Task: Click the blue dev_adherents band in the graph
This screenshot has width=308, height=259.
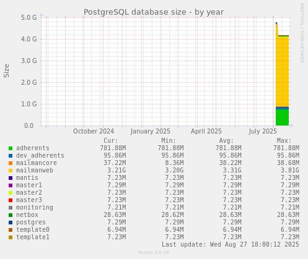Action: point(282,108)
